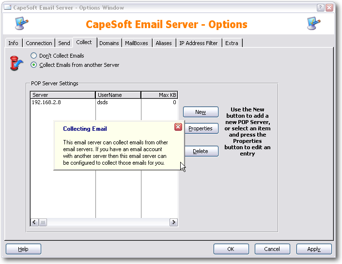
Task: Go to the MailBoxes tab
Action: [136, 43]
